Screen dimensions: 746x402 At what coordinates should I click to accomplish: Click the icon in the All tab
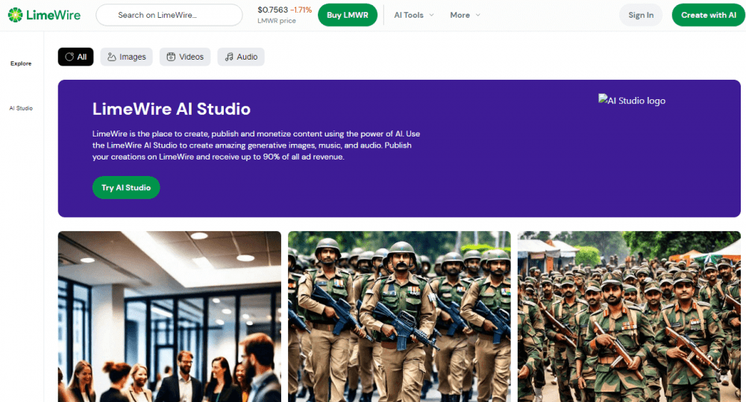click(69, 57)
